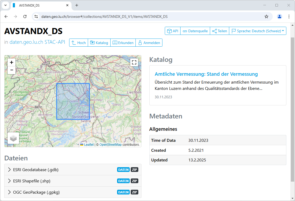The width and height of the screenshot is (295, 201).
Task: Expand the OGC GeoPackage (.gpkg) entry
Action: coord(36,192)
